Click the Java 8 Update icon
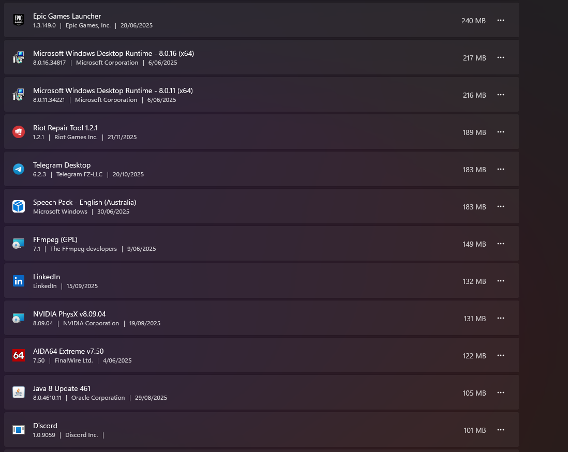This screenshot has height=452, width=568. pyautogui.click(x=19, y=393)
